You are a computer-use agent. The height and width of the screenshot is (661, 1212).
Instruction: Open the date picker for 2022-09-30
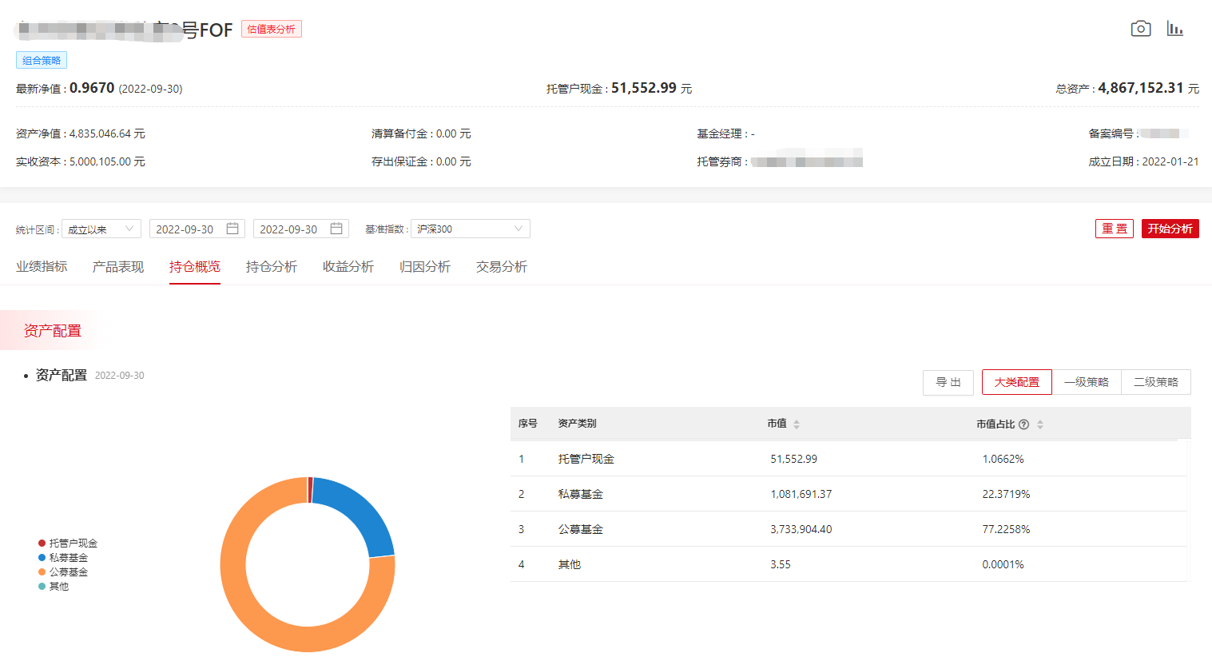pos(197,228)
